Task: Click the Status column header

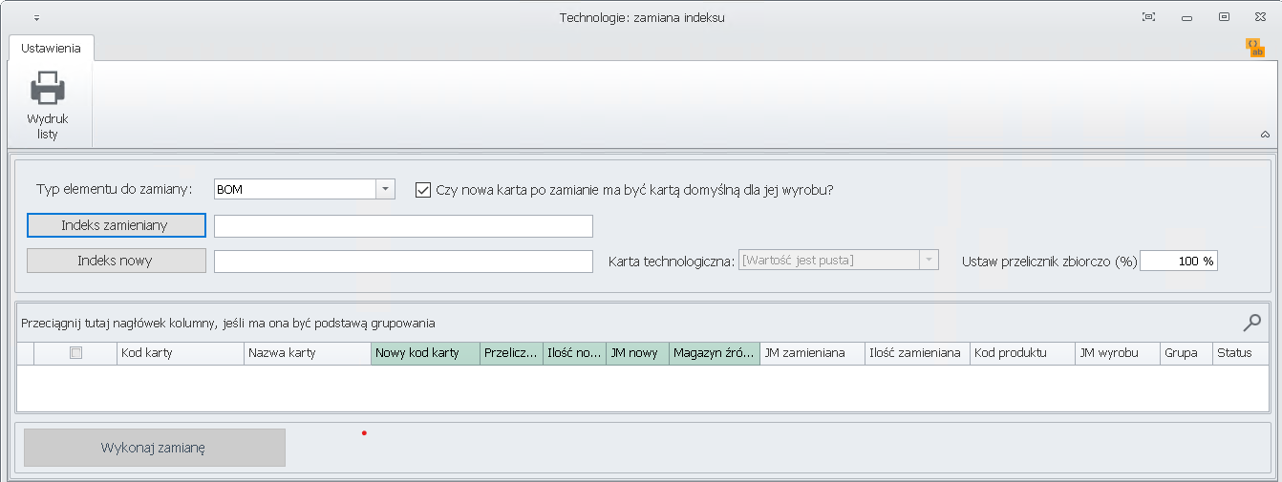Action: 1241,353
